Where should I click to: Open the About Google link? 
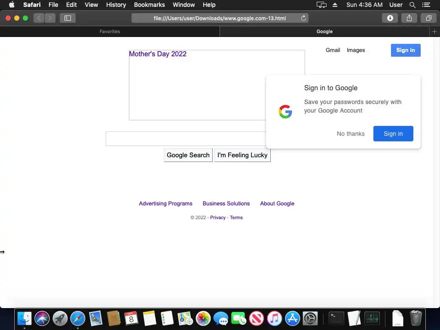click(277, 203)
